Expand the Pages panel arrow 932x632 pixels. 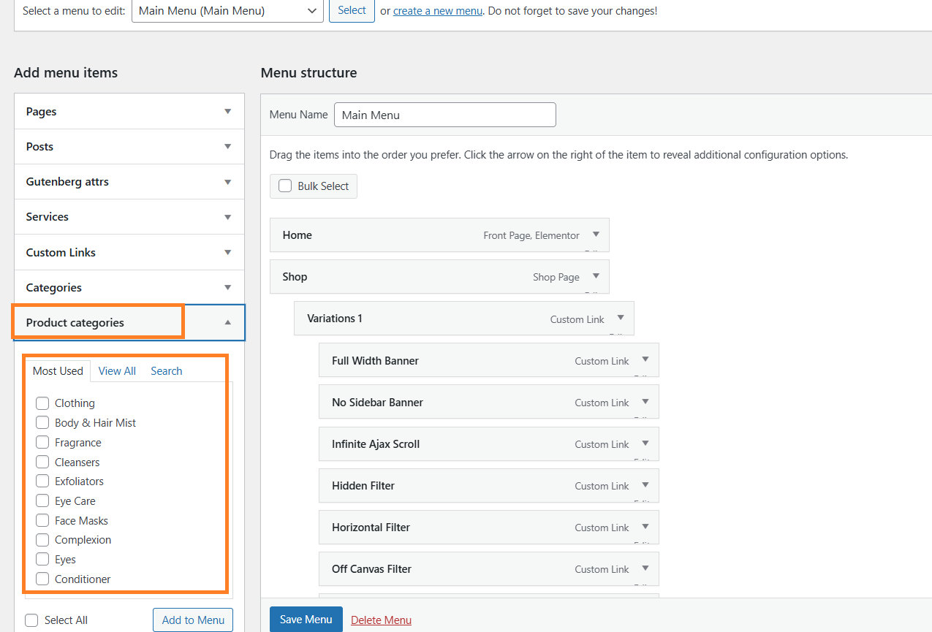[228, 112]
